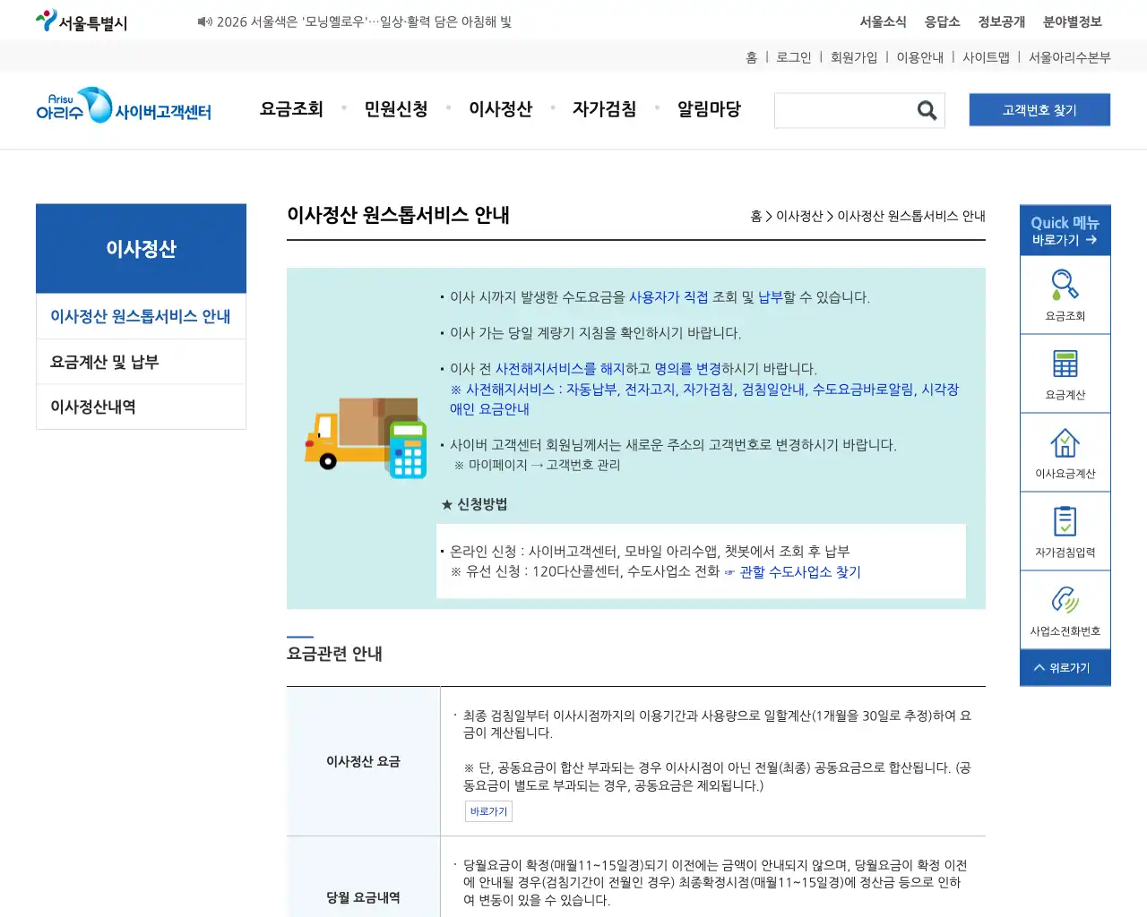
Task: Click the 바로가기 button under 이사정산 요금
Action: [x=488, y=810]
